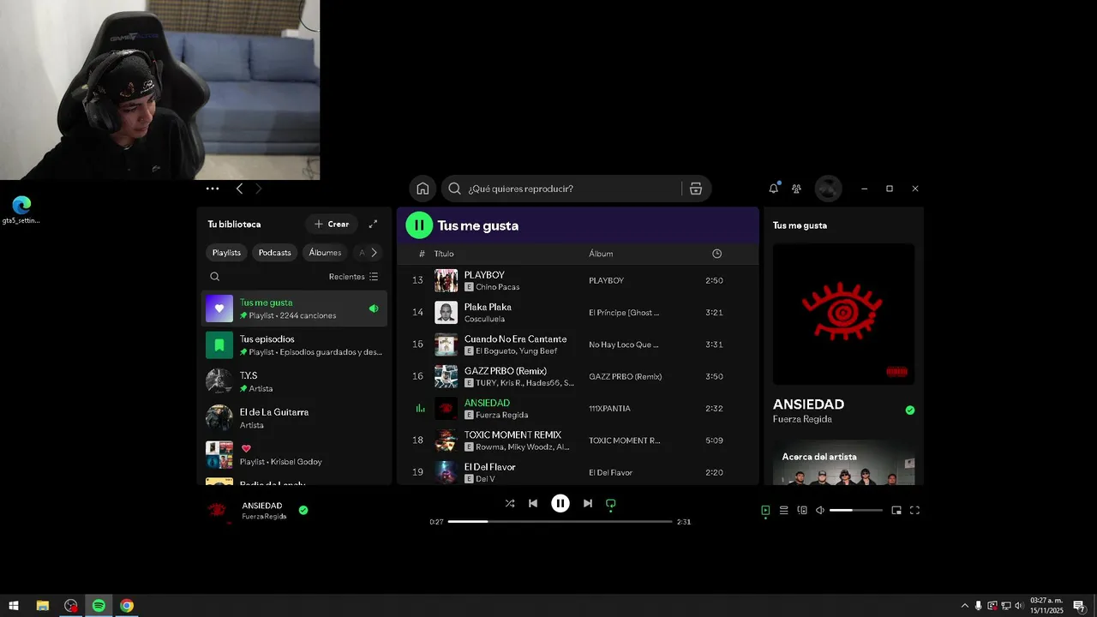Open Windows Start menu
This screenshot has width=1097, height=617.
[x=14, y=606]
